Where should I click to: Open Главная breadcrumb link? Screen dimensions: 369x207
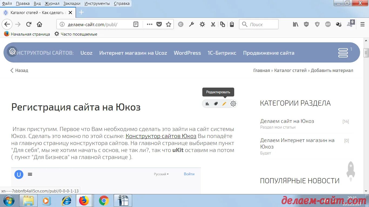pyautogui.click(x=261, y=70)
